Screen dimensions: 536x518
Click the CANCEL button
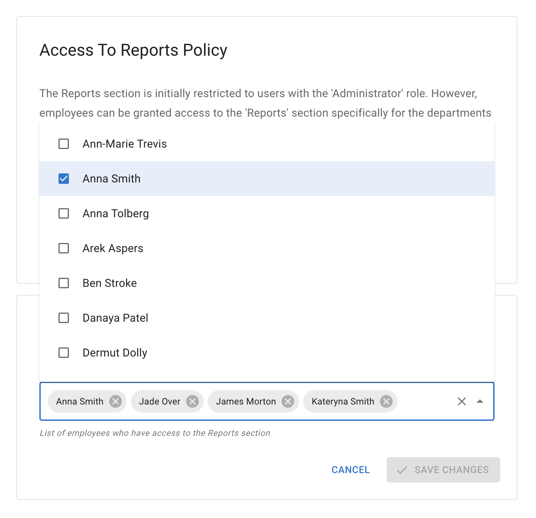pos(350,470)
